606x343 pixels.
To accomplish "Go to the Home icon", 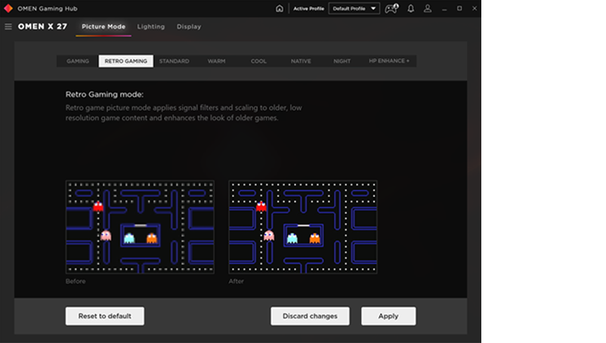I will 279,8.
